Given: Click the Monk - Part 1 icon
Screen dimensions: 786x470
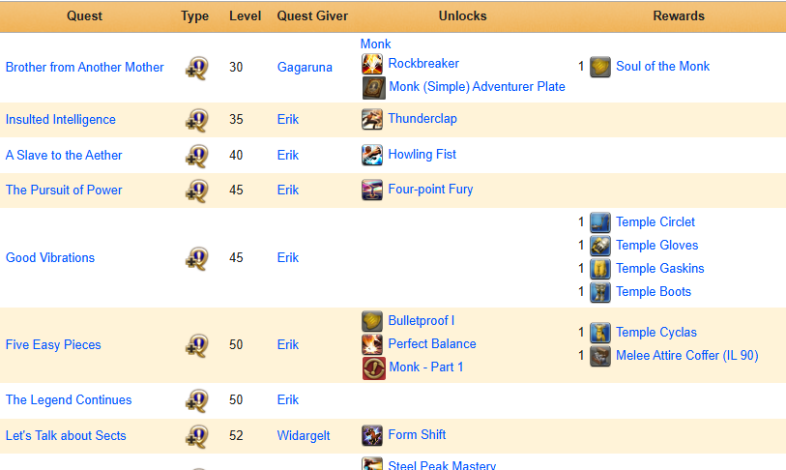Looking at the screenshot, I should click(x=373, y=368).
